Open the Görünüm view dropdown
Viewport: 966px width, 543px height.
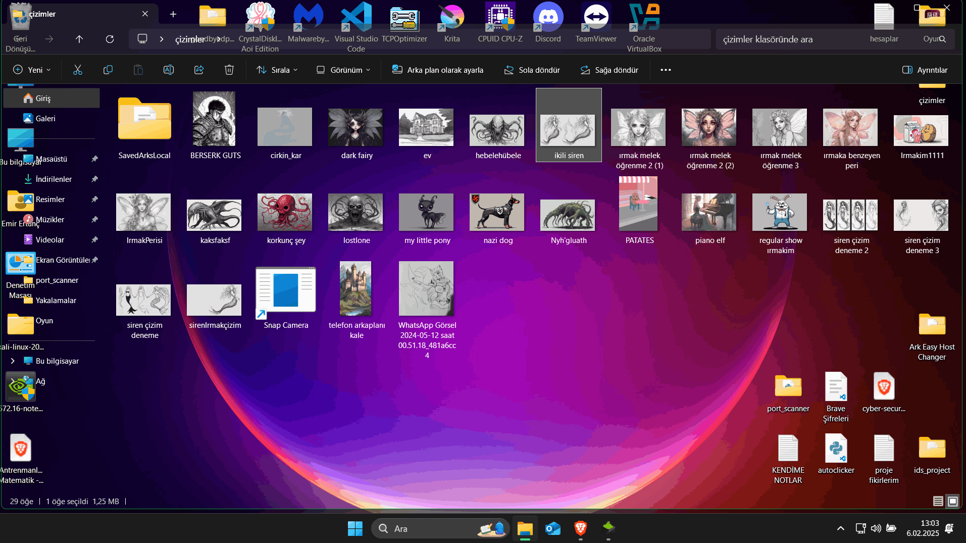(343, 70)
